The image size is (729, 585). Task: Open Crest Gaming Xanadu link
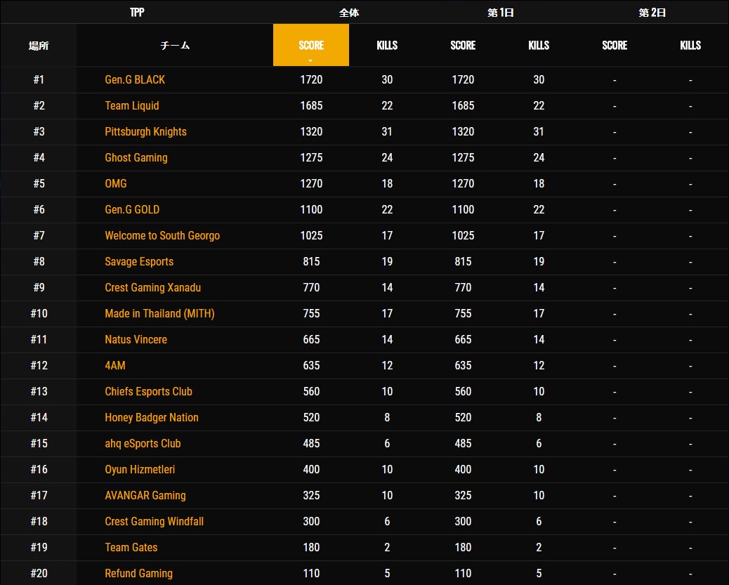coord(153,287)
